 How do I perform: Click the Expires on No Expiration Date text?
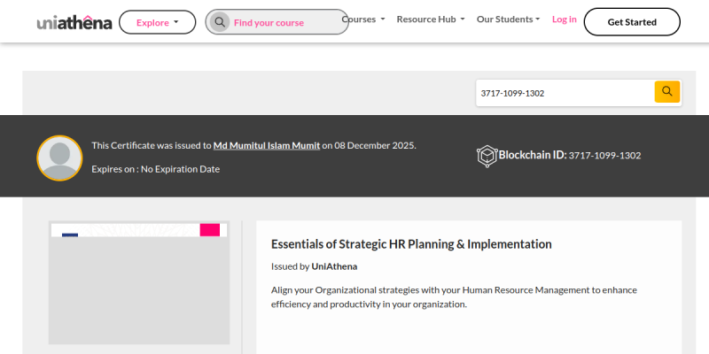point(156,169)
